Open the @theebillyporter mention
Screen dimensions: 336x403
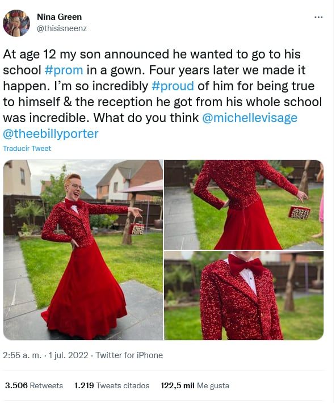pos(51,134)
